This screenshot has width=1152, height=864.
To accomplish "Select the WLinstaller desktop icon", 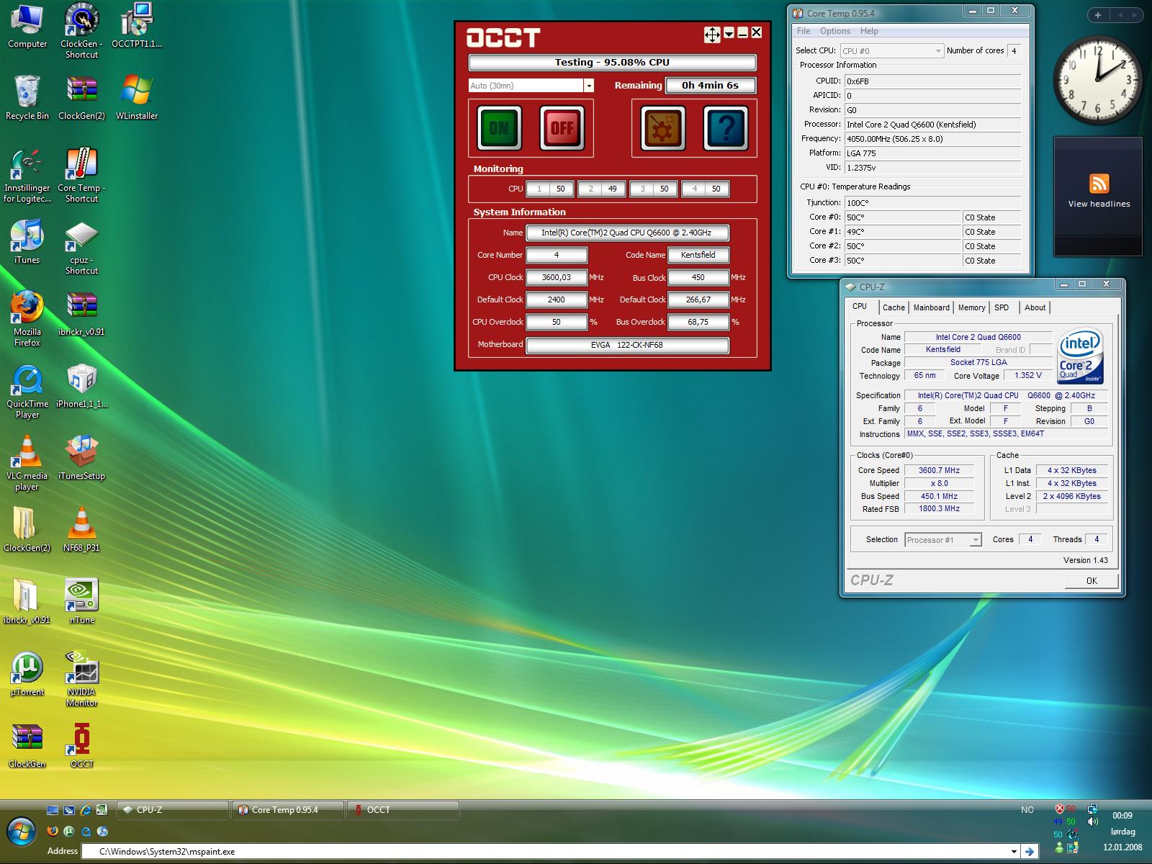I will [137, 97].
